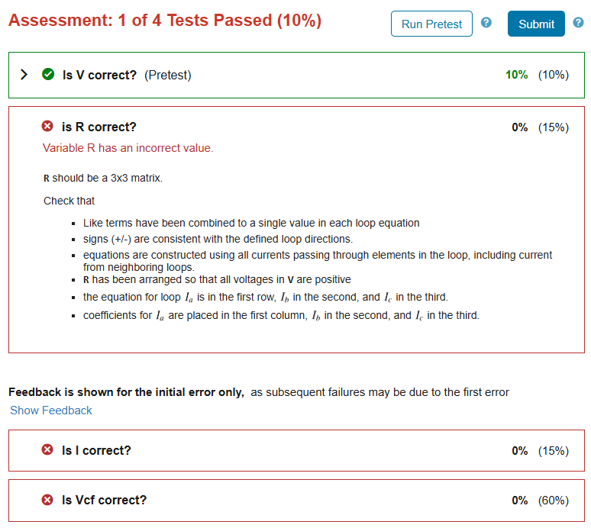
Task: Submit the assessment
Action: (x=536, y=24)
